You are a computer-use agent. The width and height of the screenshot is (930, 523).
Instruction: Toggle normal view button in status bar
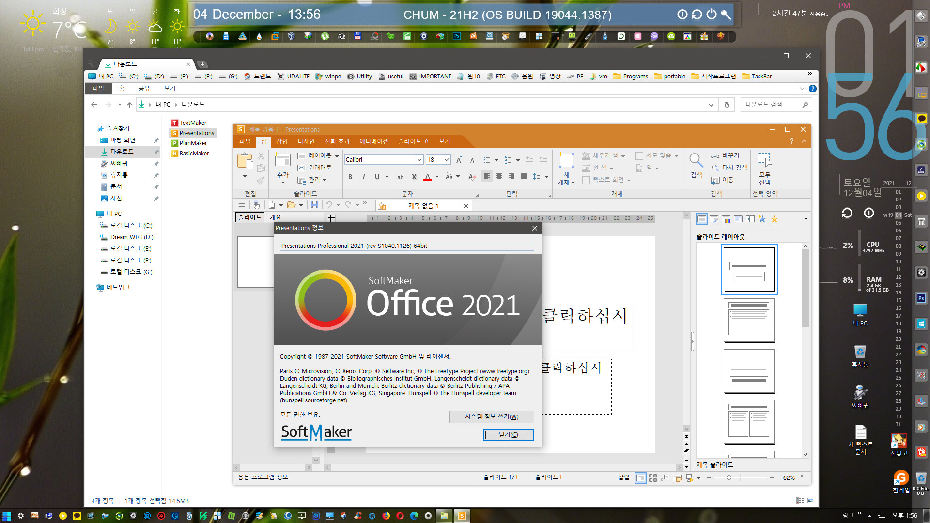pyautogui.click(x=640, y=478)
